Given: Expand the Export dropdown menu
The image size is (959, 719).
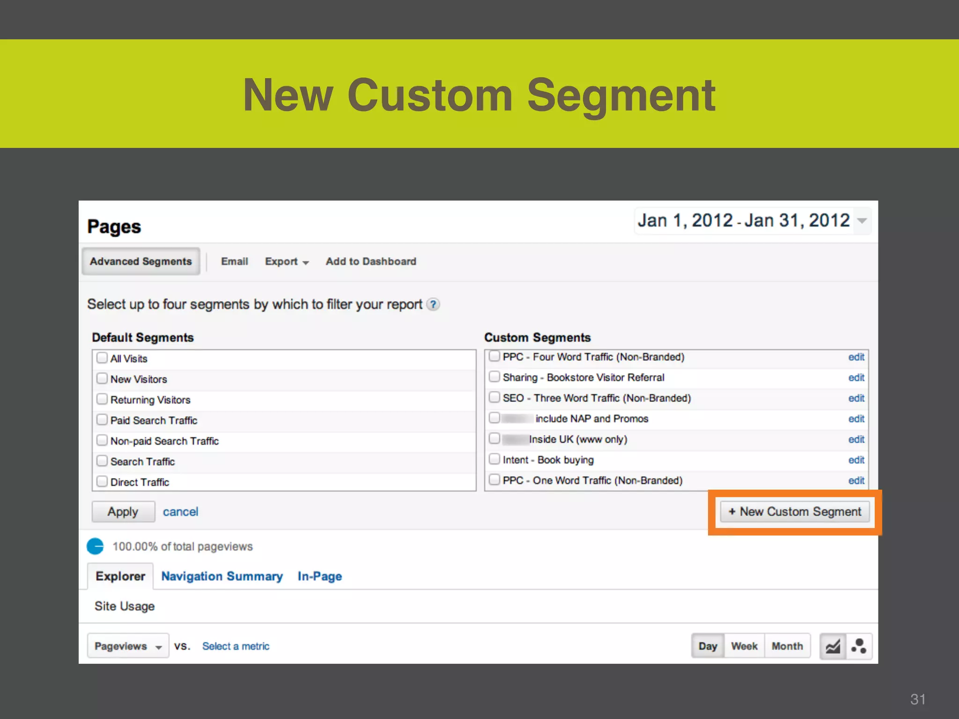Looking at the screenshot, I should tap(287, 262).
